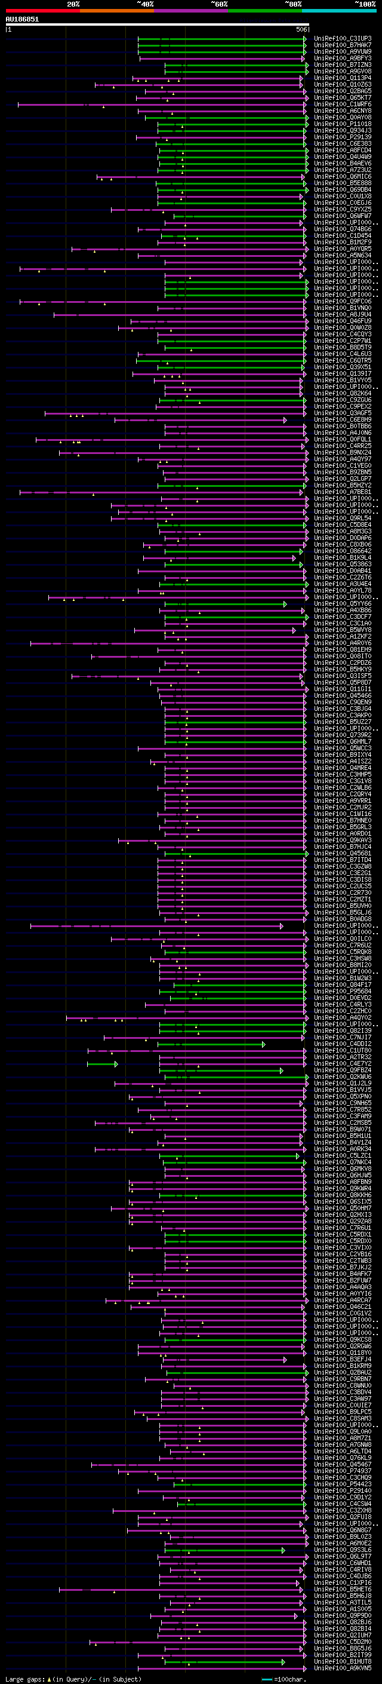The image size is (382, 1684).
Task: Open hit UniRef100_P29139
Action: click(x=342, y=137)
